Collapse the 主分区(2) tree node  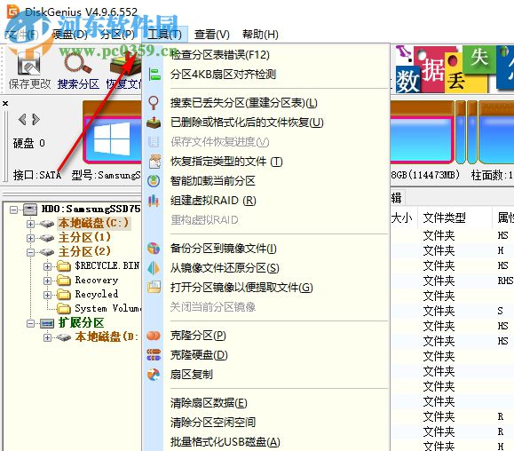[30, 252]
